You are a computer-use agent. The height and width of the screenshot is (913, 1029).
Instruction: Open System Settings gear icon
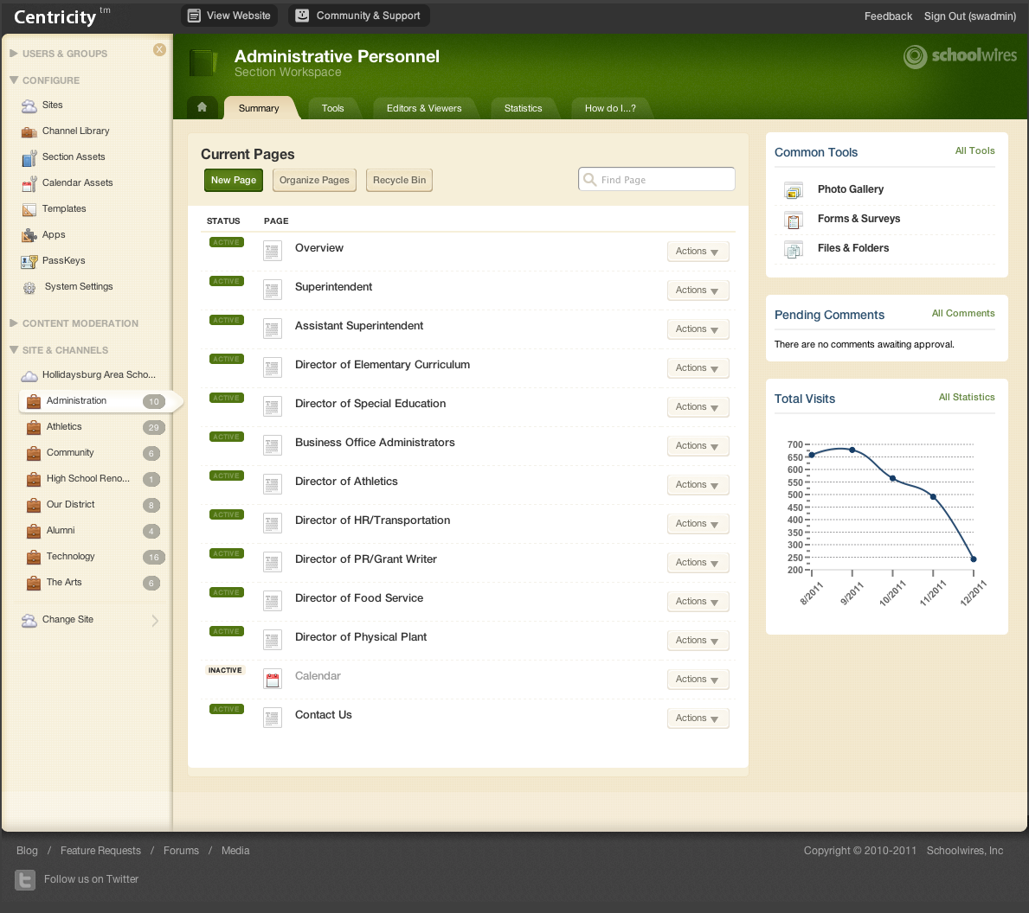(29, 287)
